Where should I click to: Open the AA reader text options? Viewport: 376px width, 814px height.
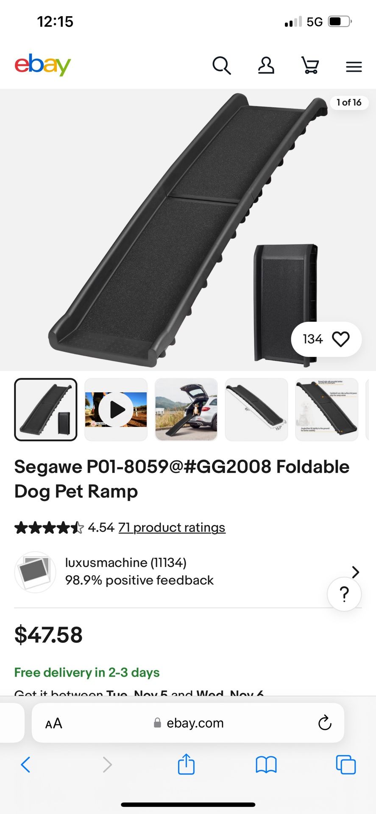point(54,723)
